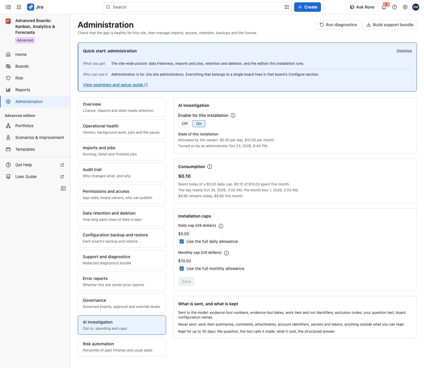Open the app switcher grid icon
Image resolution: width=424 pixels, height=368 pixels.
click(19, 7)
